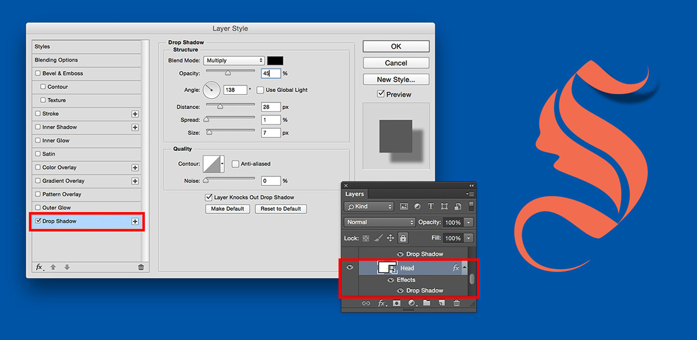The image size is (697, 340).
Task: Add a layer mask from the Layers panel
Action: pyautogui.click(x=396, y=303)
